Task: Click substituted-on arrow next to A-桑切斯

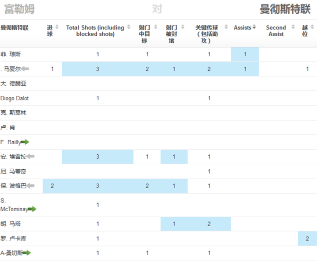Action: [x=26, y=253]
